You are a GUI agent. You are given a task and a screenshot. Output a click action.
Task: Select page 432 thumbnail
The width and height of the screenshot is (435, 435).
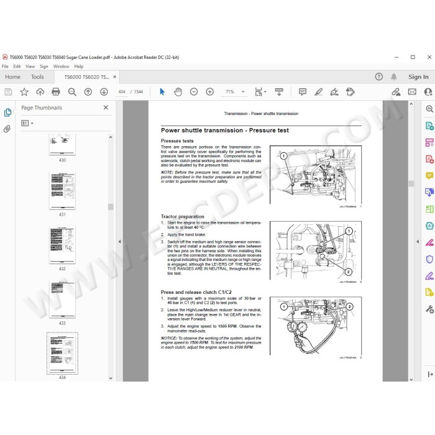click(x=62, y=245)
